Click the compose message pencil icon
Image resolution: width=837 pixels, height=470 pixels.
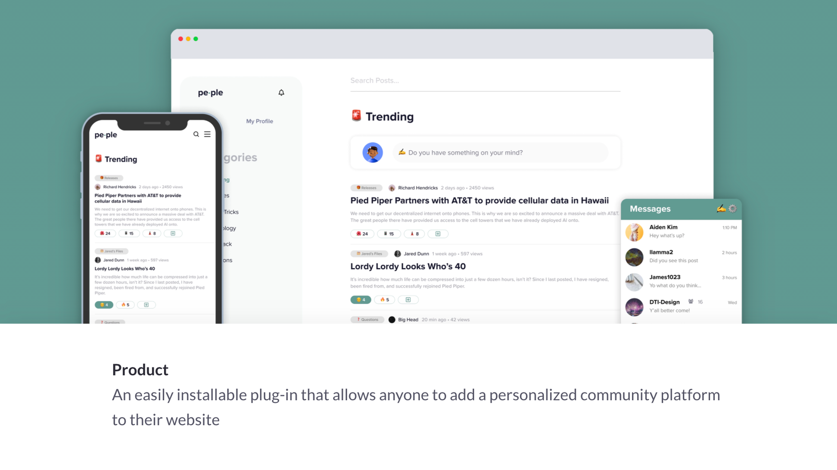(x=721, y=209)
